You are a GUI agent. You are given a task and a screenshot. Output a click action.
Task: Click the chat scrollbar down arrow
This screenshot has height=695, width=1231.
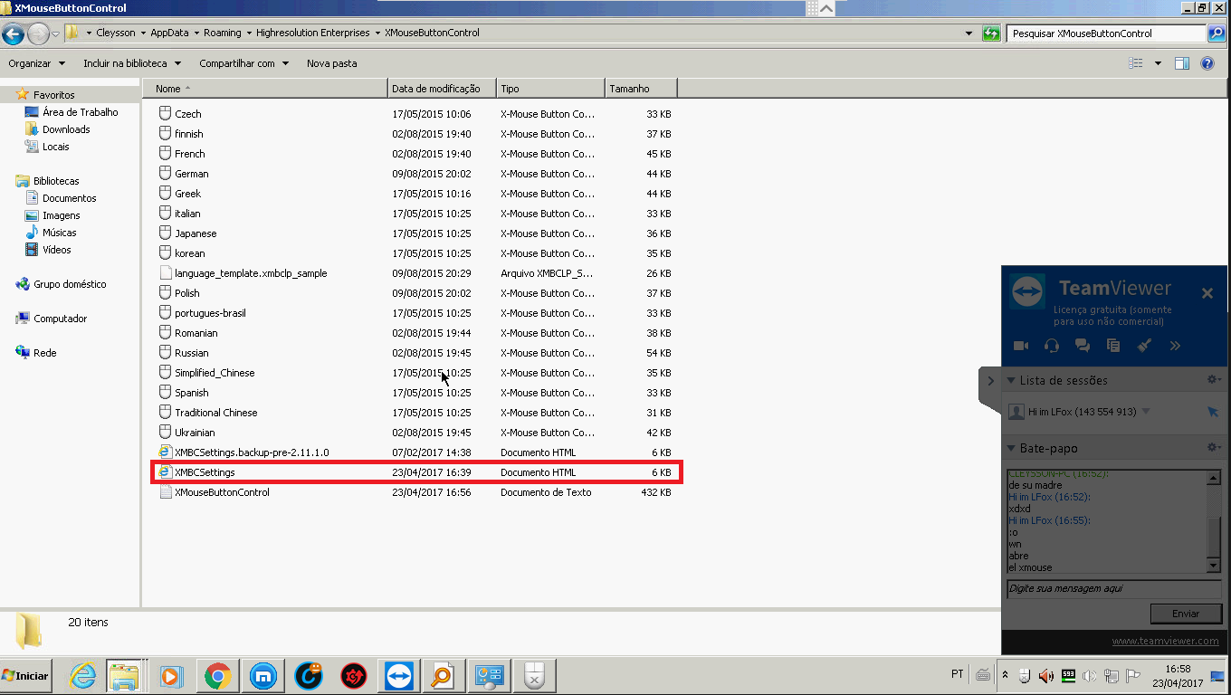pyautogui.click(x=1214, y=566)
